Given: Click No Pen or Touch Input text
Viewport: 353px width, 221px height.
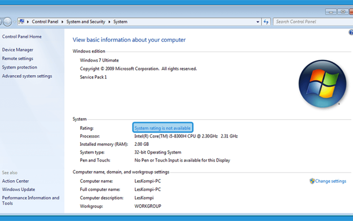Looking at the screenshot, I should (x=182, y=160).
